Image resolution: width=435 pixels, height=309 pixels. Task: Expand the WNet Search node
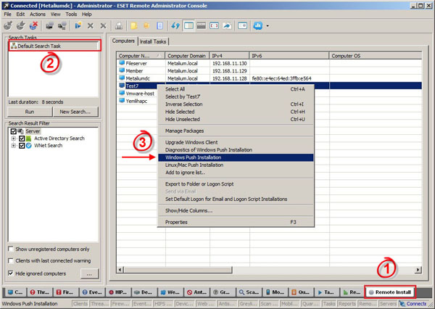(x=13, y=146)
